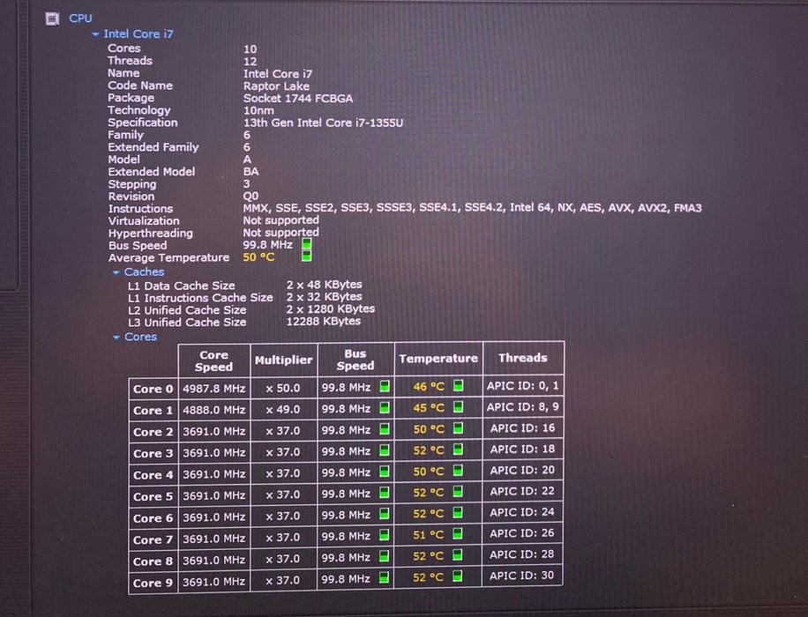Click Core 3 temperature green icon

pyautogui.click(x=458, y=450)
